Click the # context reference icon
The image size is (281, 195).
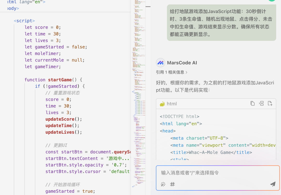[173, 184]
